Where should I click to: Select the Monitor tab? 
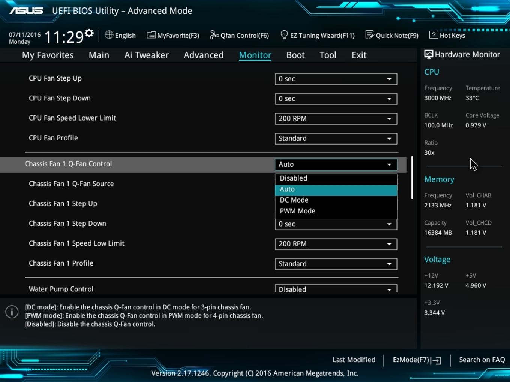click(x=255, y=55)
